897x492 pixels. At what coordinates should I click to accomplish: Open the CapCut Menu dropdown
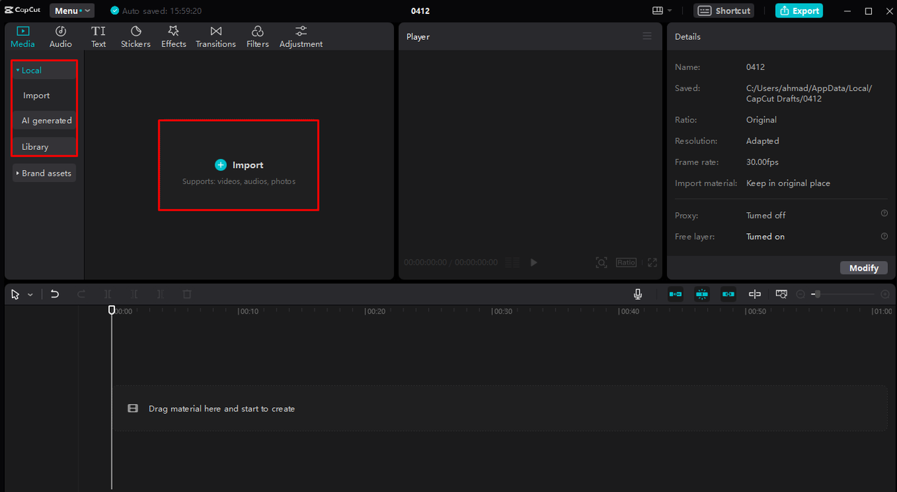(71, 10)
